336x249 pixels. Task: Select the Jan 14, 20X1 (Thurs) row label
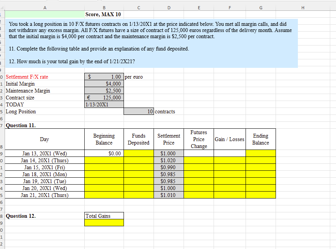pos(45,160)
